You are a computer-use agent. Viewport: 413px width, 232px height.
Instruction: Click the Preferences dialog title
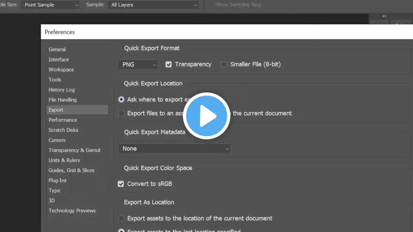click(60, 32)
